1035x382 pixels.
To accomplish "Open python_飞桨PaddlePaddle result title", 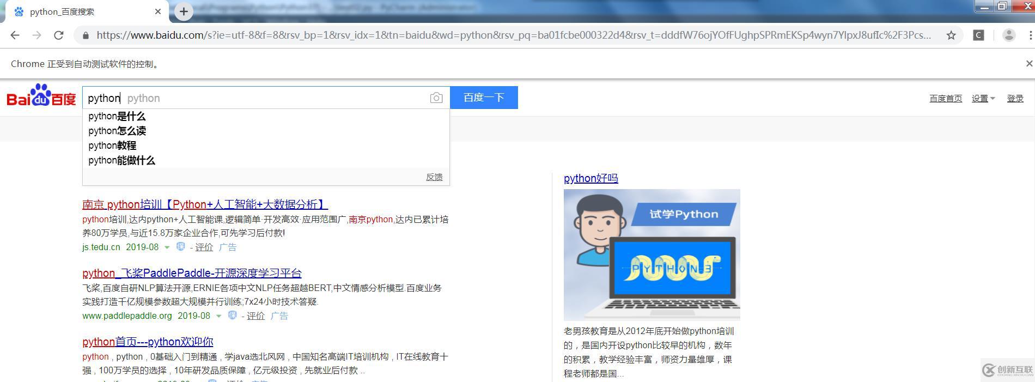I will point(192,273).
